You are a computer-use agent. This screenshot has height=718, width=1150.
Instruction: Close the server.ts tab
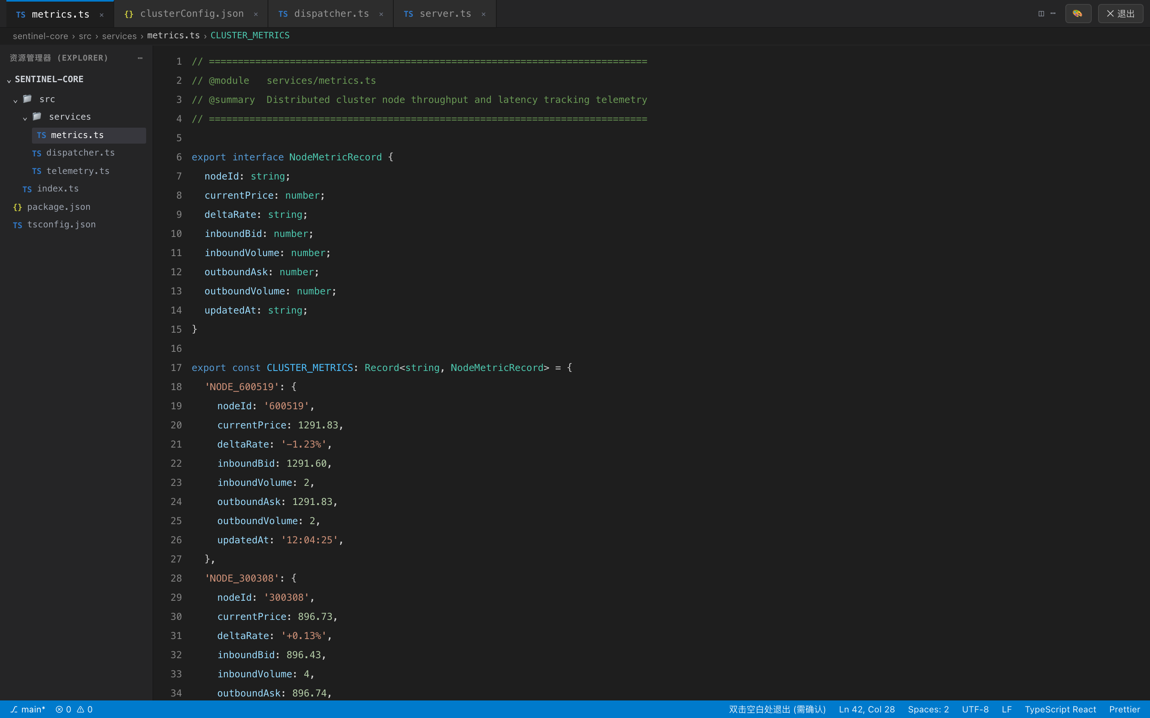click(483, 14)
